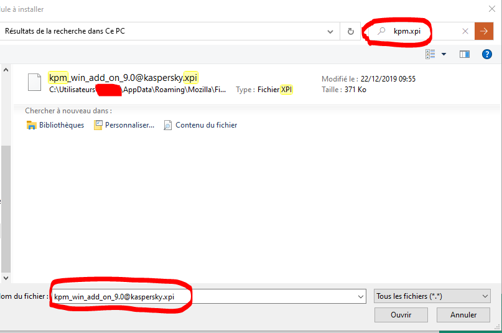Image resolution: width=502 pixels, height=333 pixels.
Task: Open the blue help icon
Action: coord(487,54)
